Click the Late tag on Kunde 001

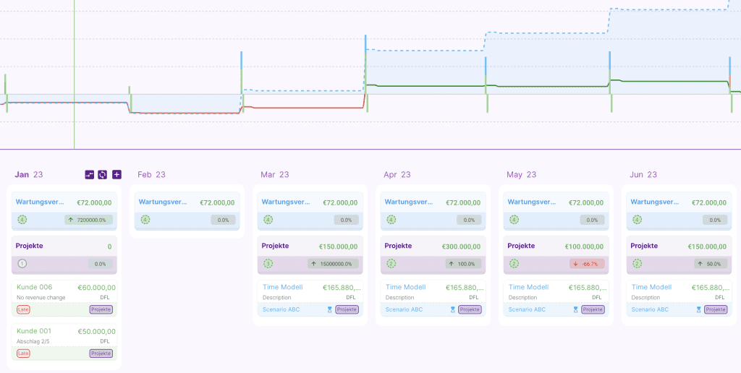click(23, 353)
